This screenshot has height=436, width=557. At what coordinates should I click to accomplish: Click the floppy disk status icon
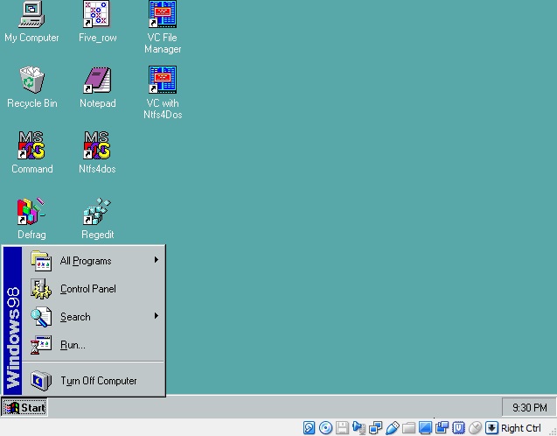pos(342,427)
